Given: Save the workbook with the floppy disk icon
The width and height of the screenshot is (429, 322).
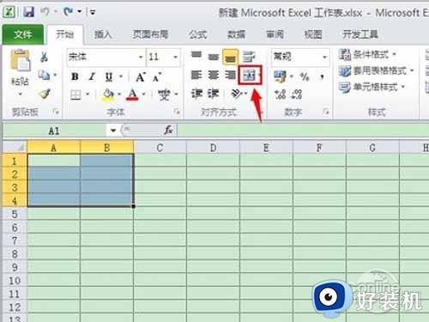Looking at the screenshot, I should tap(28, 12).
